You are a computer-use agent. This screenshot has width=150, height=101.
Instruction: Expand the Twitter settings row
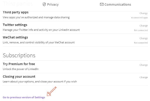pos(75,27)
